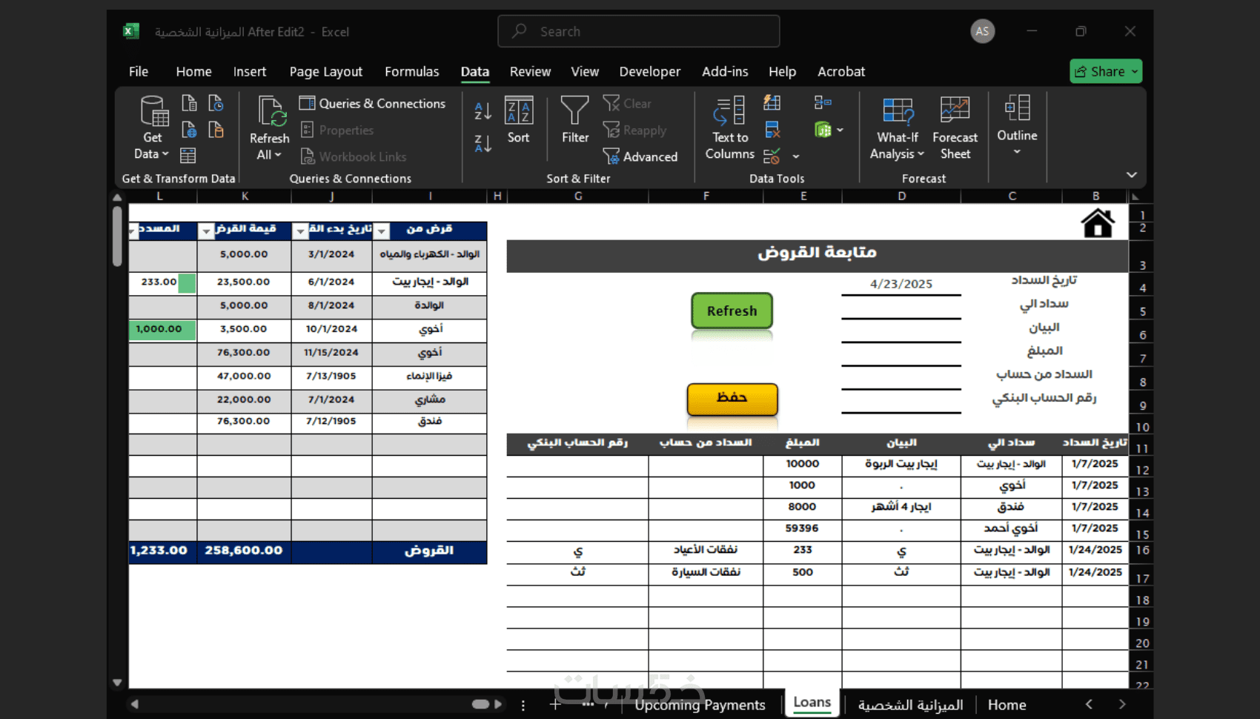
Task: Expand Data Validation dropdown arrow
Action: [x=796, y=156]
